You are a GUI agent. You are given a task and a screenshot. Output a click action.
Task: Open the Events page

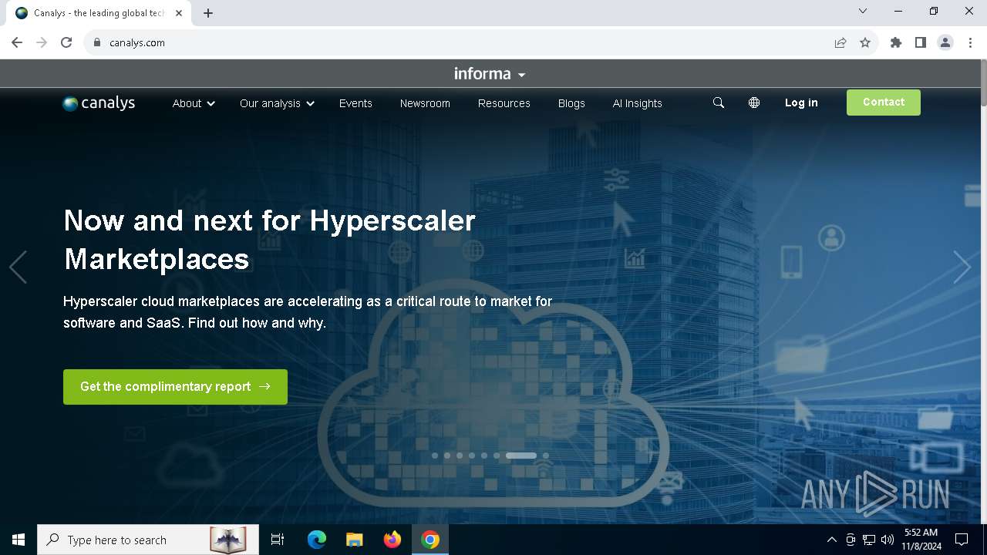(x=355, y=103)
